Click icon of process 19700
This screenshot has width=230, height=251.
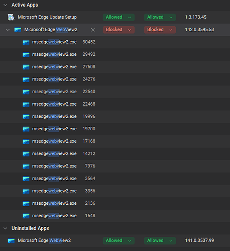(x=26, y=129)
